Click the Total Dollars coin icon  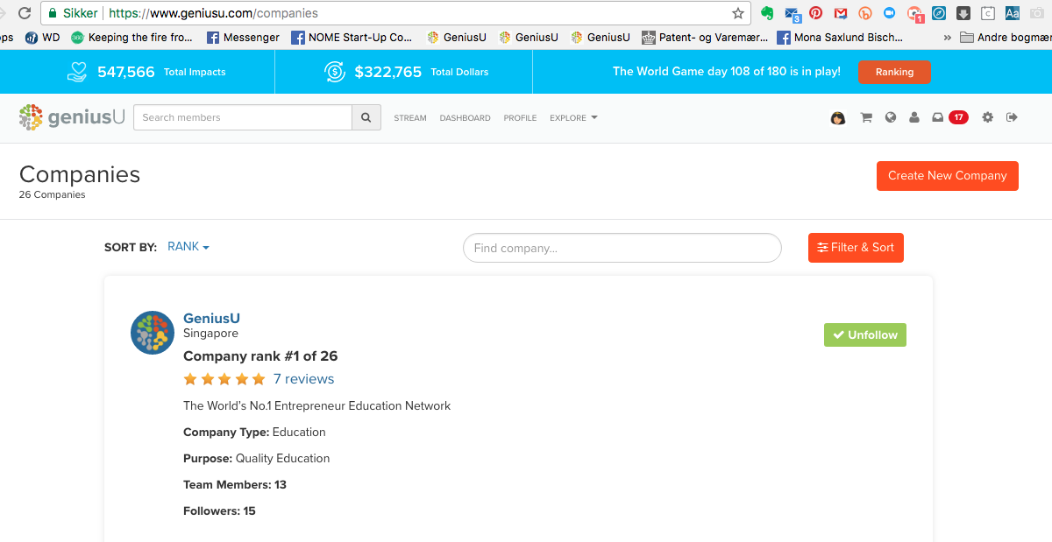(x=335, y=72)
